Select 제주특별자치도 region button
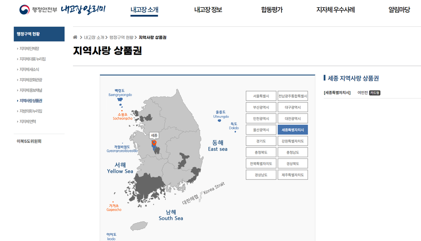The height and width of the screenshot is (241, 421). [293, 175]
